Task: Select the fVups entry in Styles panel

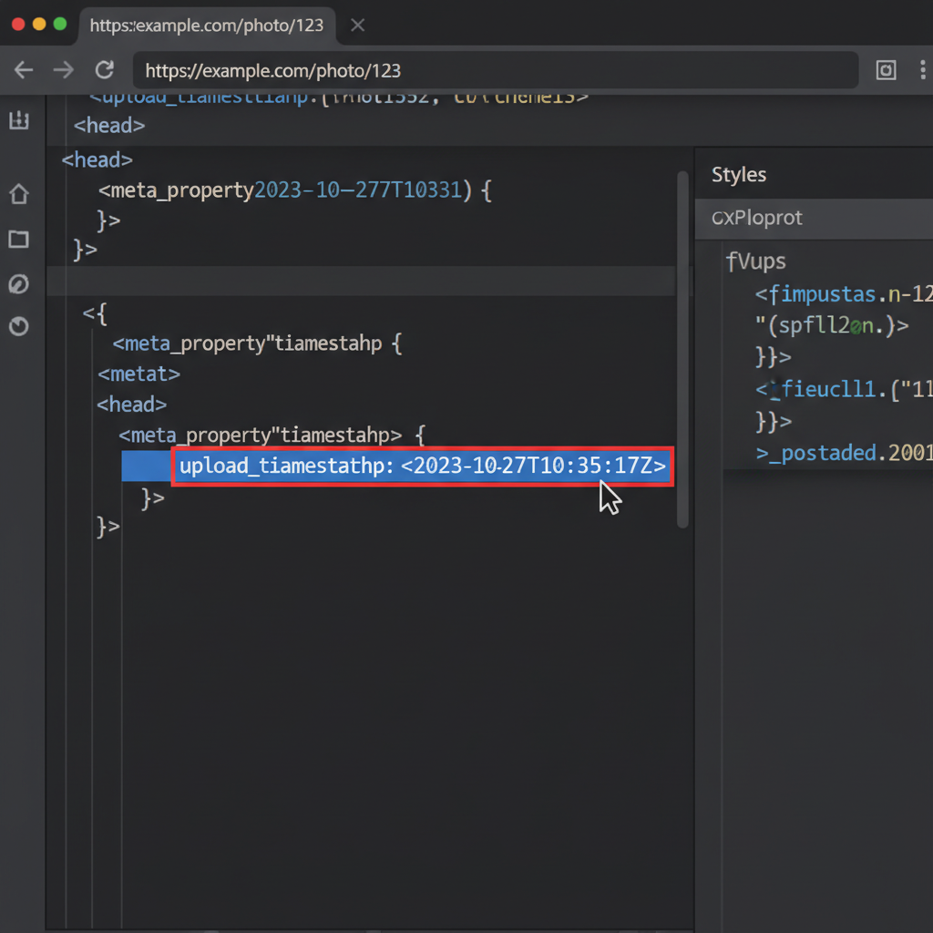Action: point(755,261)
